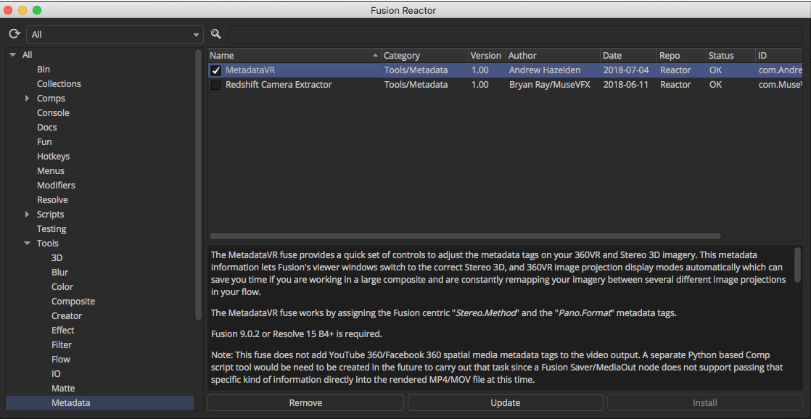Click the date 2018-07-04

pos(626,70)
